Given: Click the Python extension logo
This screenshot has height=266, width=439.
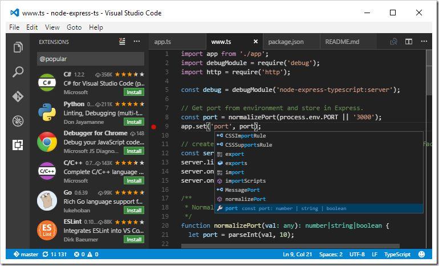Looking at the screenshot, I should 47,112.
